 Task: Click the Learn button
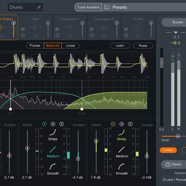120,46
